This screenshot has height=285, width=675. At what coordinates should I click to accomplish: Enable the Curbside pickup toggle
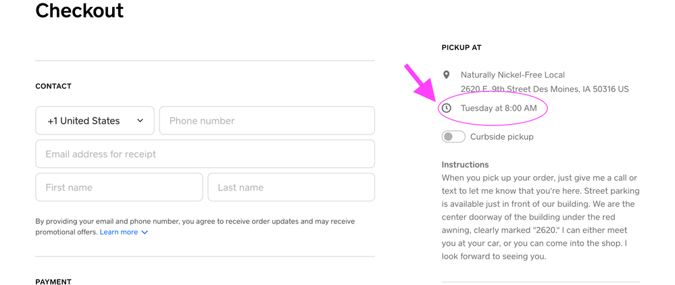453,136
